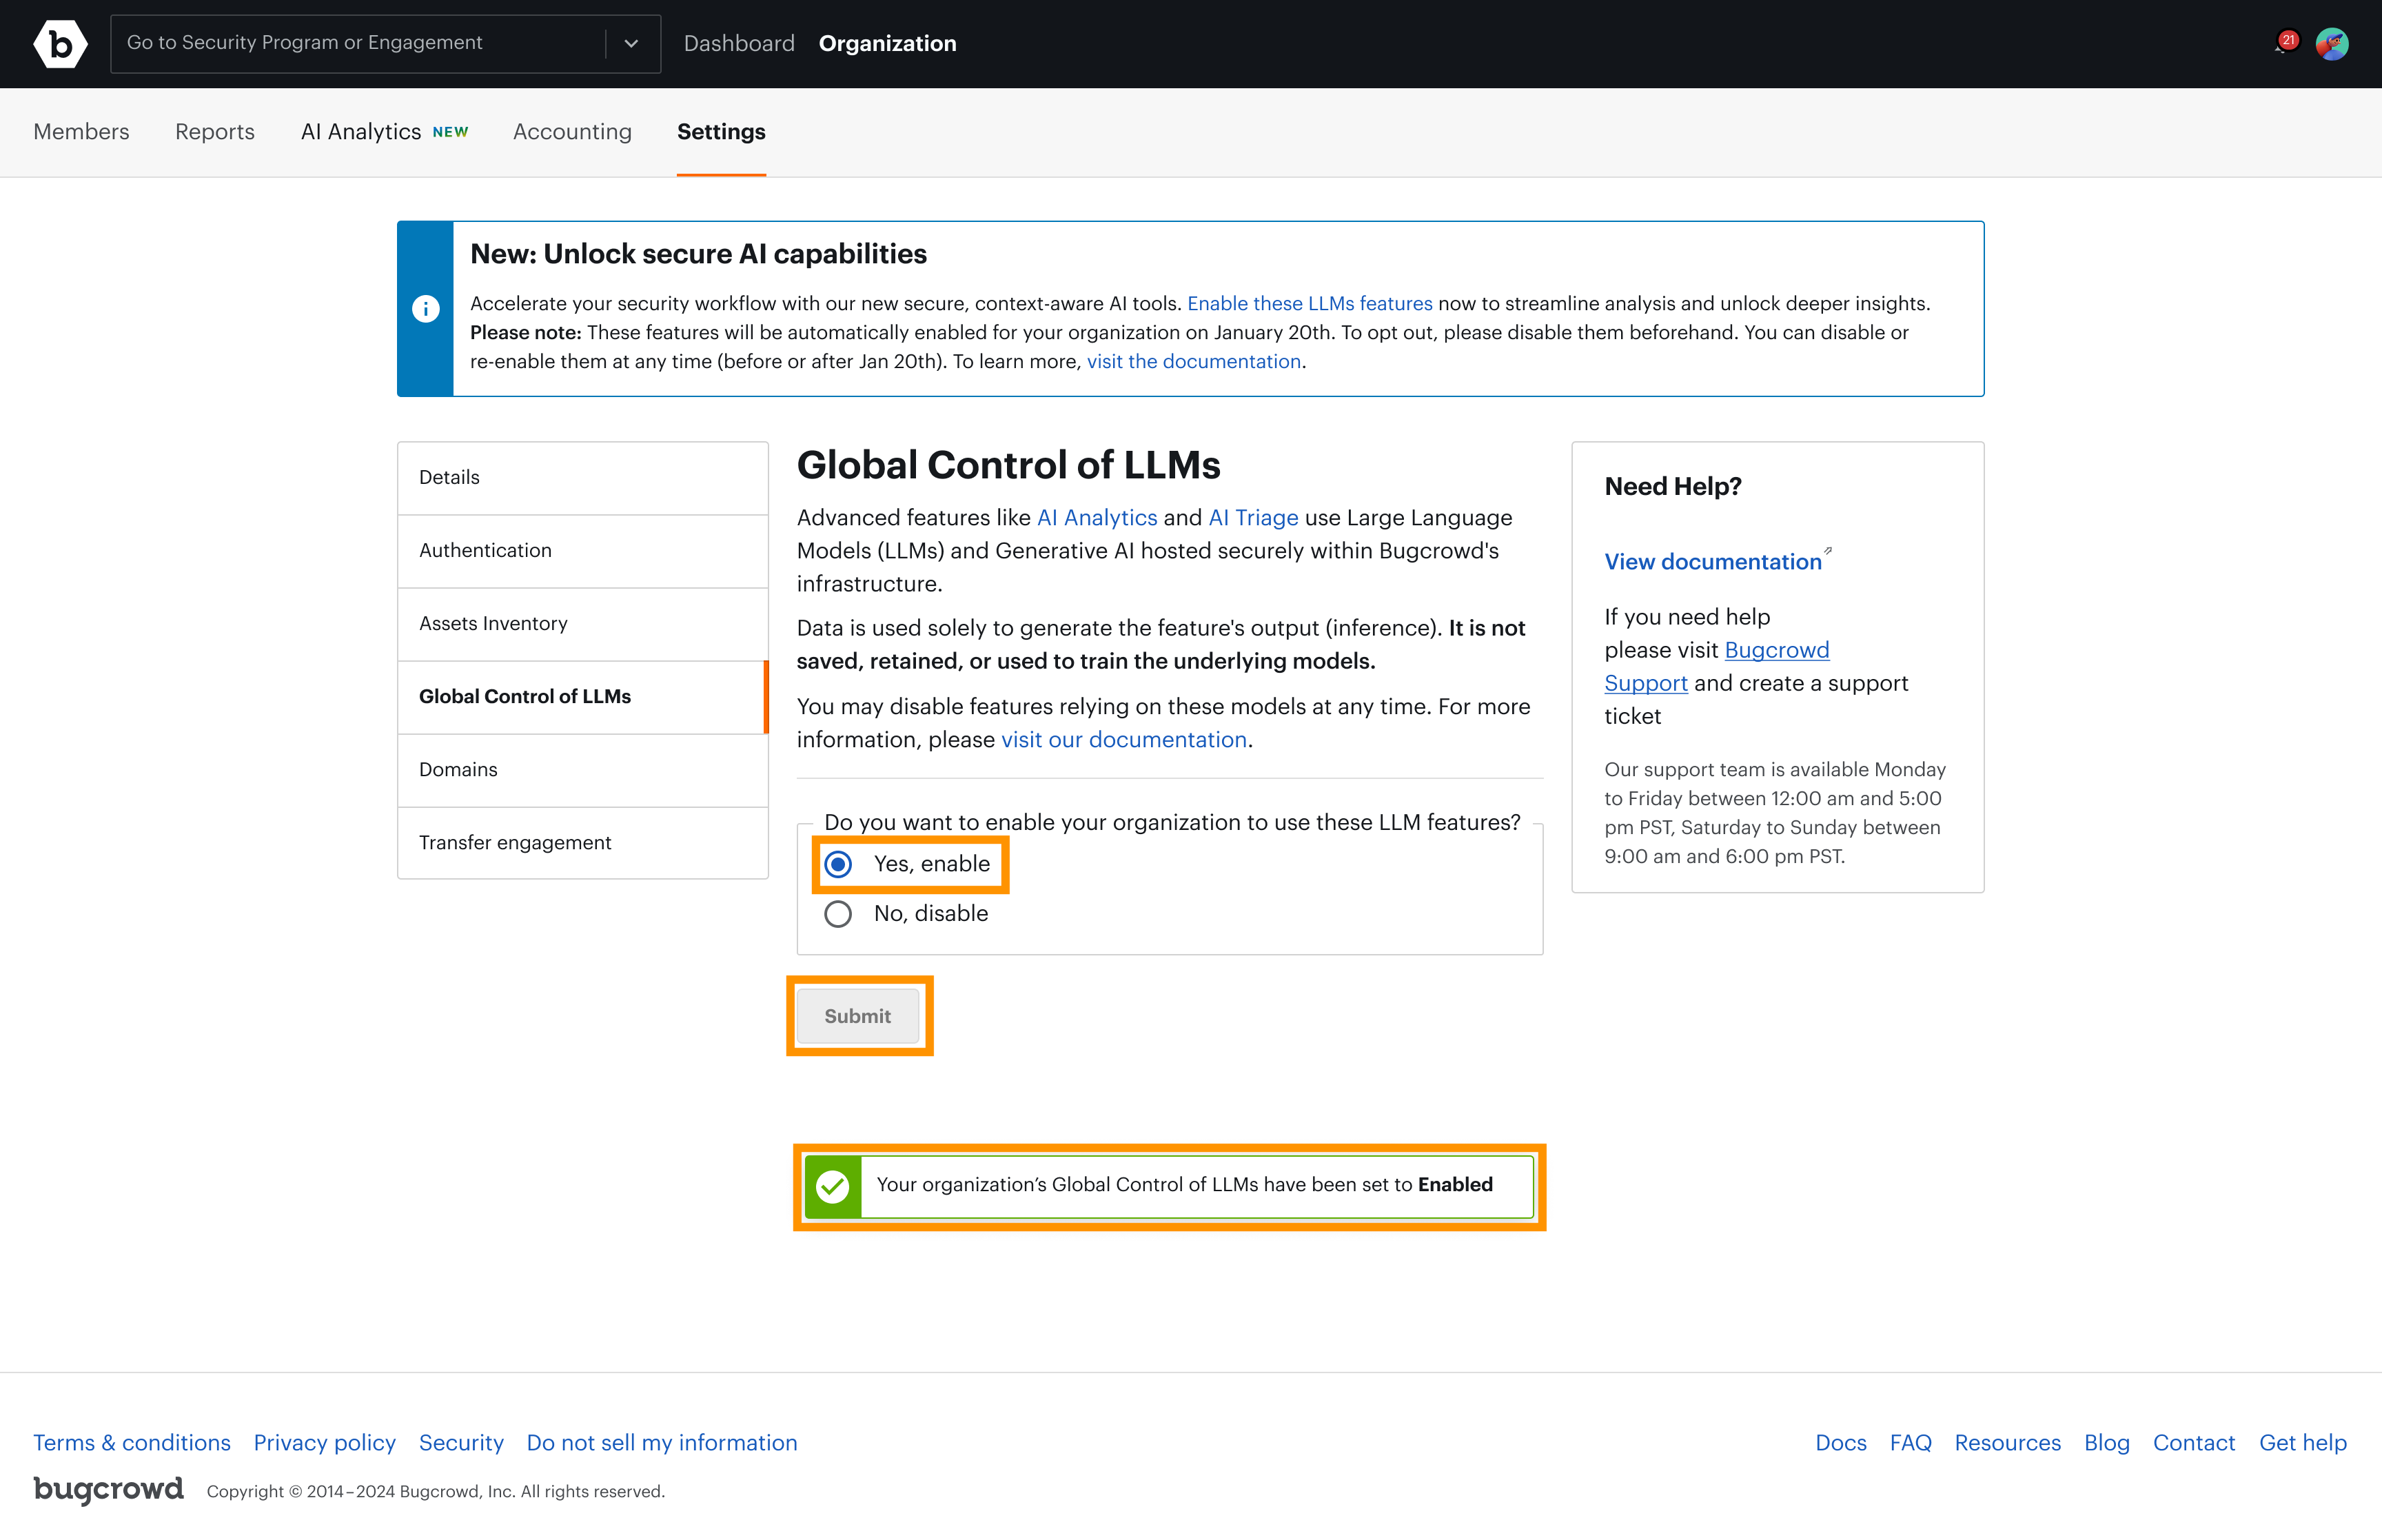2382x1540 pixels.
Task: Click the green success checkmark icon
Action: 833,1186
